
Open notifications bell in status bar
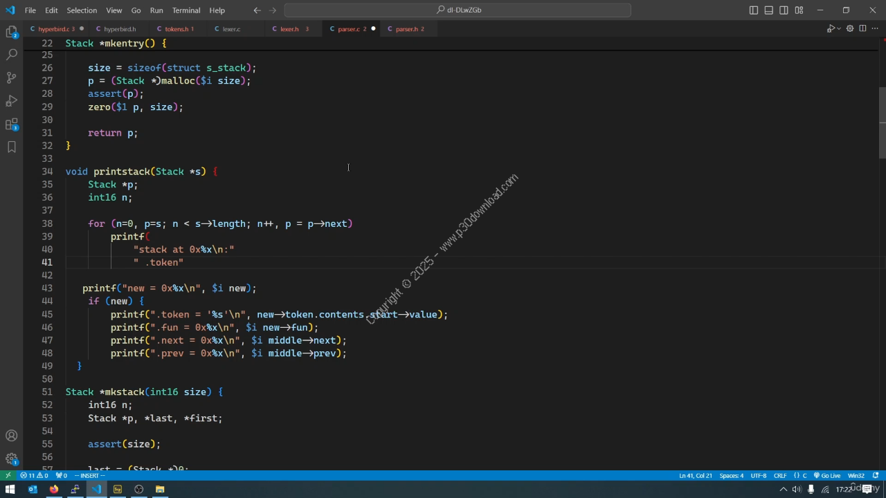(x=876, y=475)
